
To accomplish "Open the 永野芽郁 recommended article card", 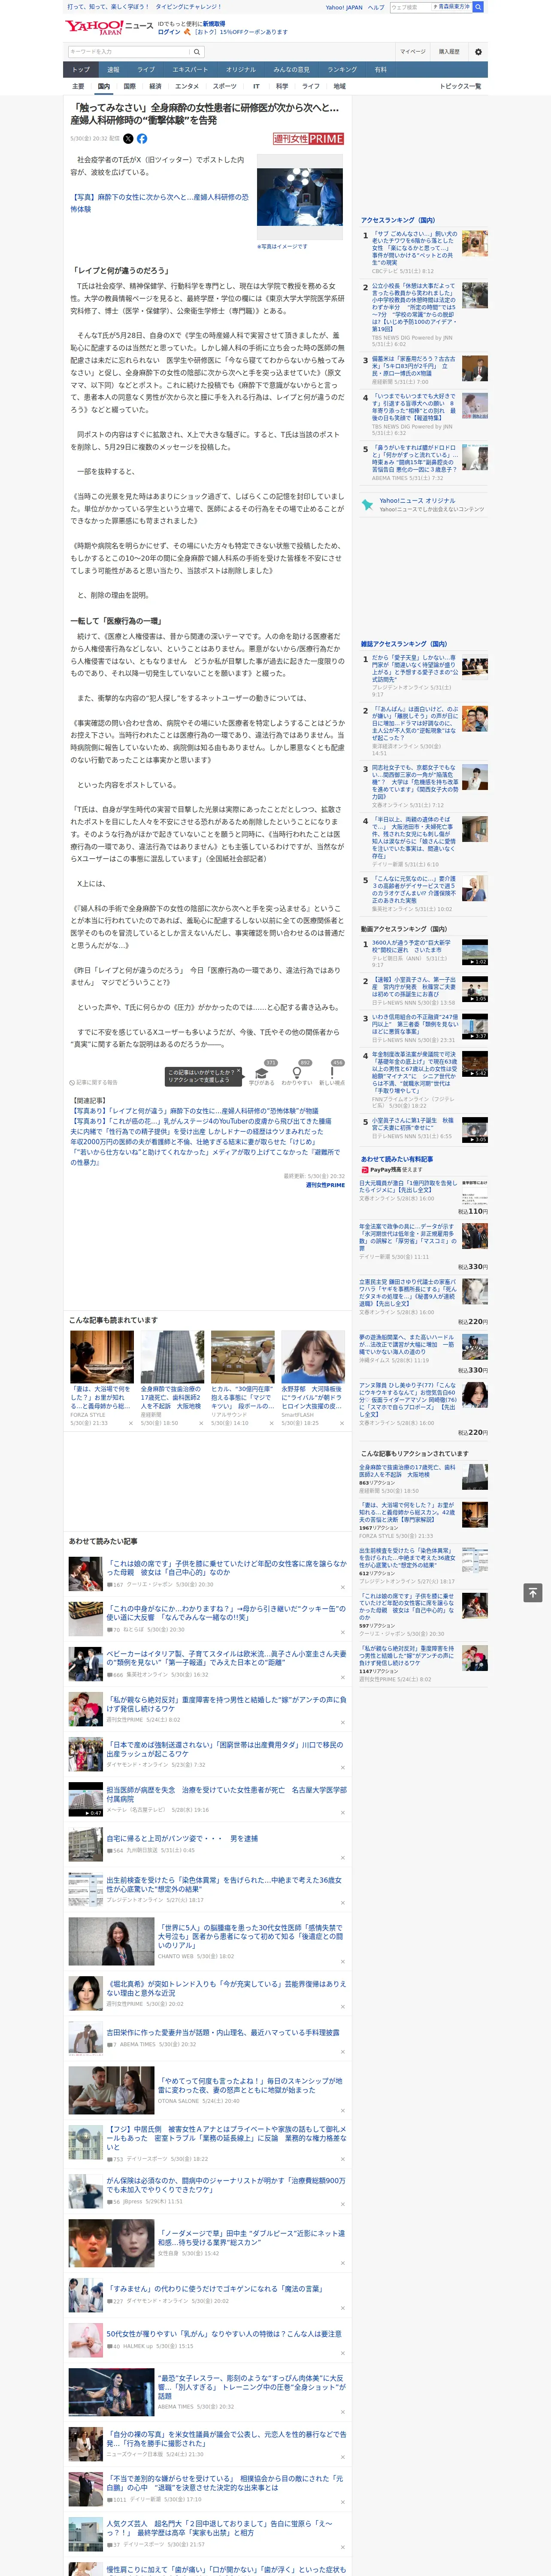I will 313,1379.
